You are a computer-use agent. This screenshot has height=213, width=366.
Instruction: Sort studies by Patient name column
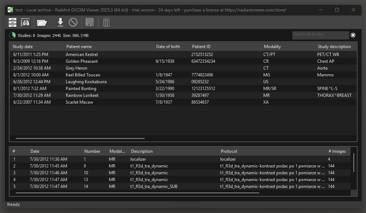[79, 47]
